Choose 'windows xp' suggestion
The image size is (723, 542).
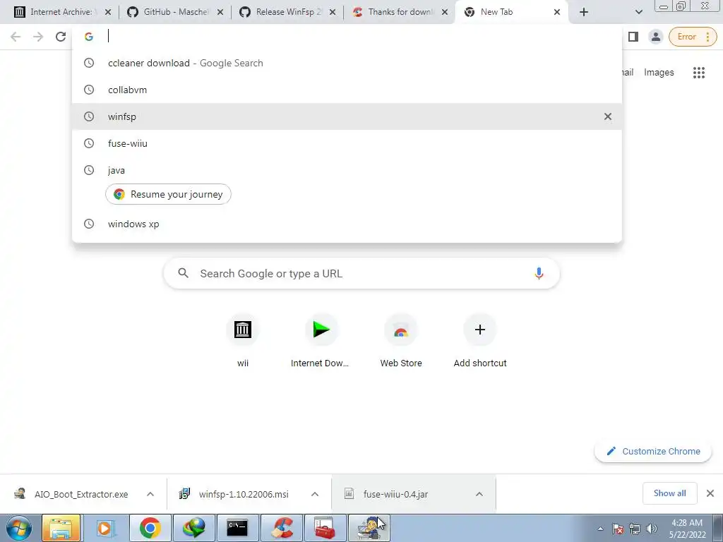[347, 224]
